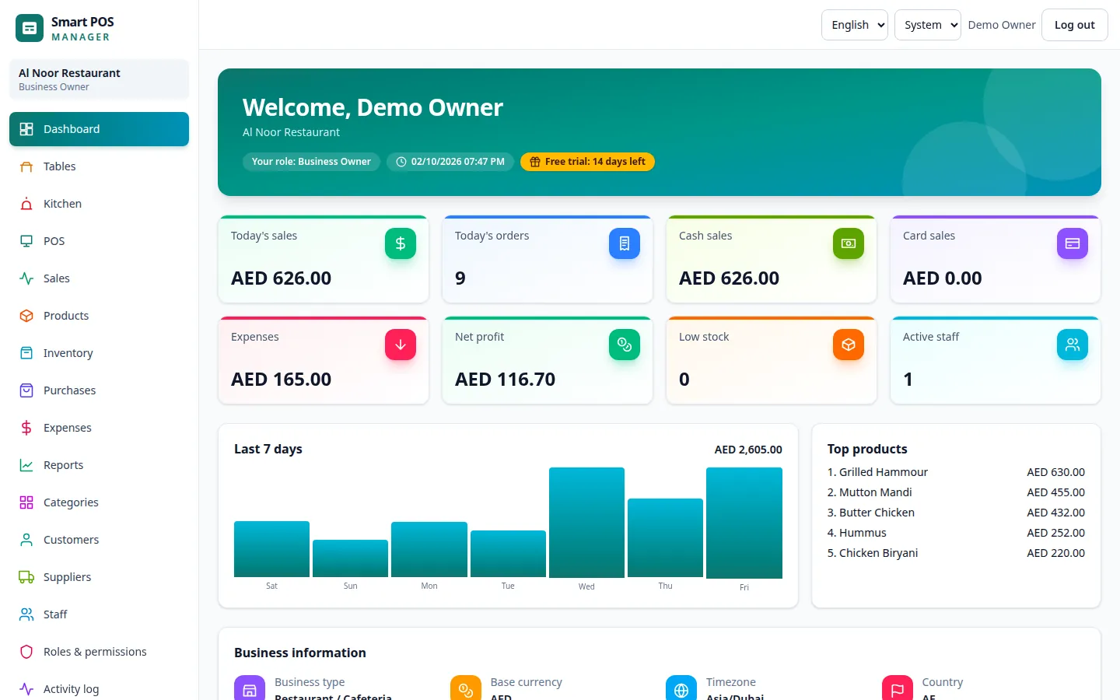Viewport: 1120px width, 700px height.
Task: Click the Timezone globe icon
Action: click(681, 689)
